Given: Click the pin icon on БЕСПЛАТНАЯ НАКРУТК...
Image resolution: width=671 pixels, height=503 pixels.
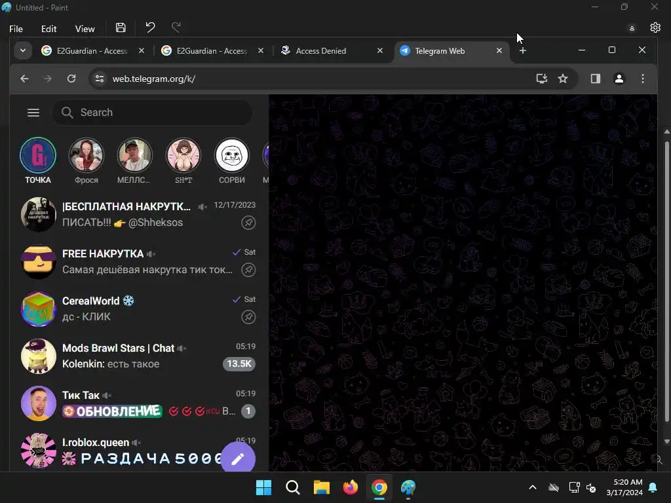Looking at the screenshot, I should click(x=248, y=223).
